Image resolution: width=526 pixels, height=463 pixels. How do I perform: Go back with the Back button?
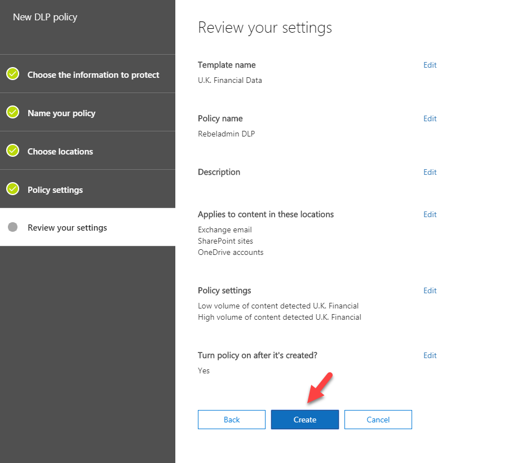click(232, 420)
